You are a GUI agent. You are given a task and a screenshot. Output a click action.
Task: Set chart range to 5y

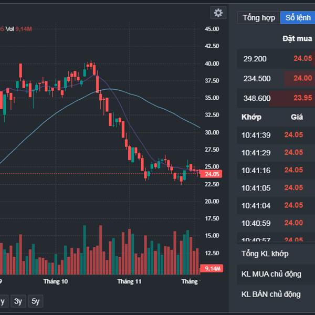(x=36, y=301)
